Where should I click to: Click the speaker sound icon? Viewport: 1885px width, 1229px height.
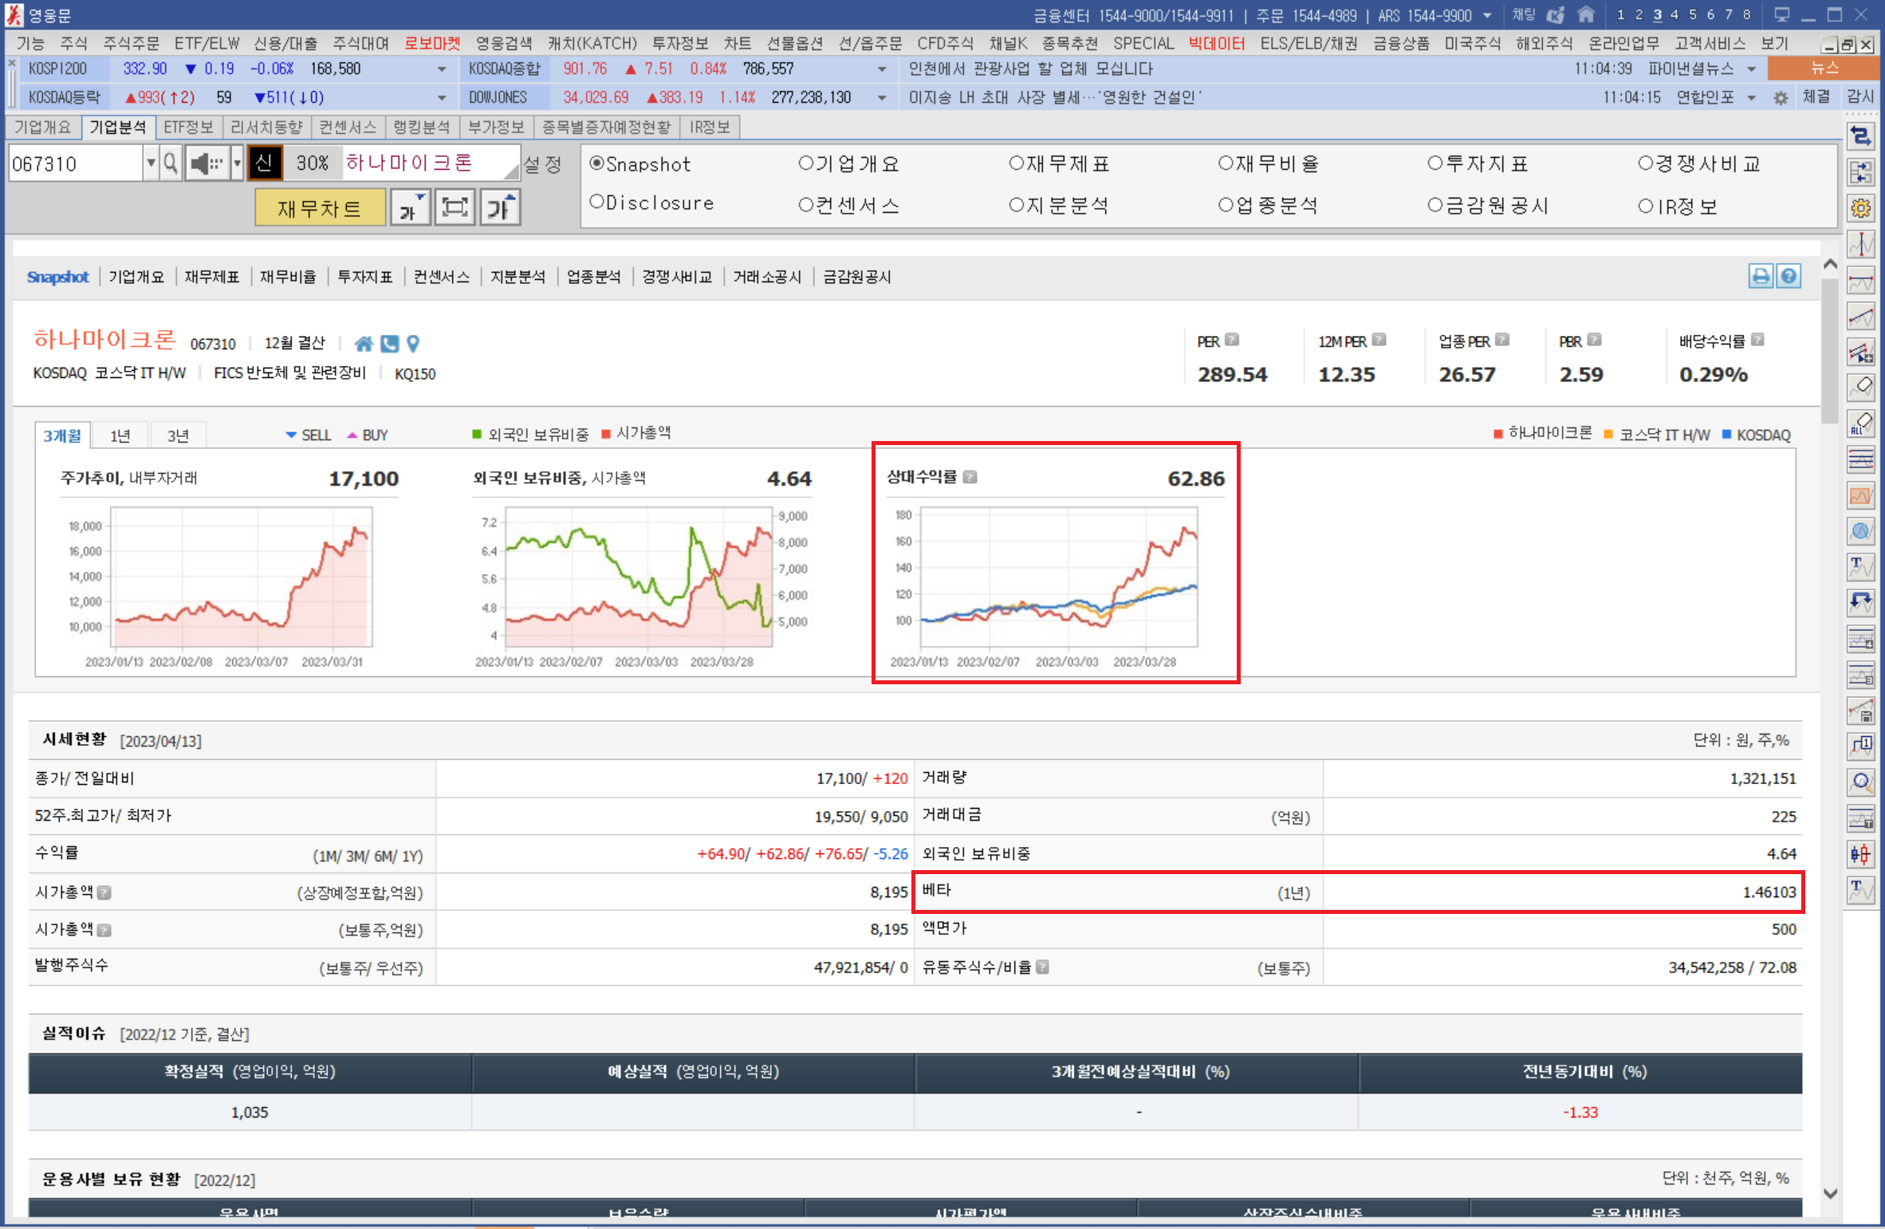[x=207, y=163]
